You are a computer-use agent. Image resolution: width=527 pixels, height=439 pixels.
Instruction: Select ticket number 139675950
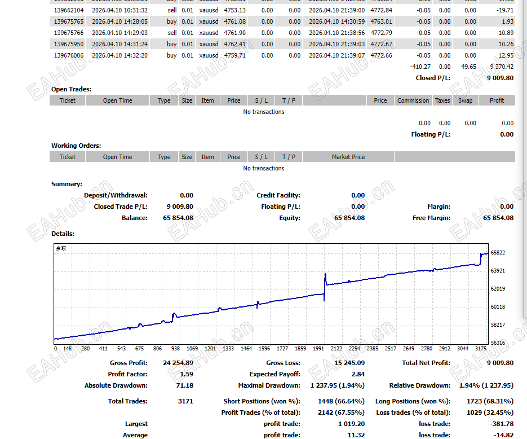tap(69, 44)
